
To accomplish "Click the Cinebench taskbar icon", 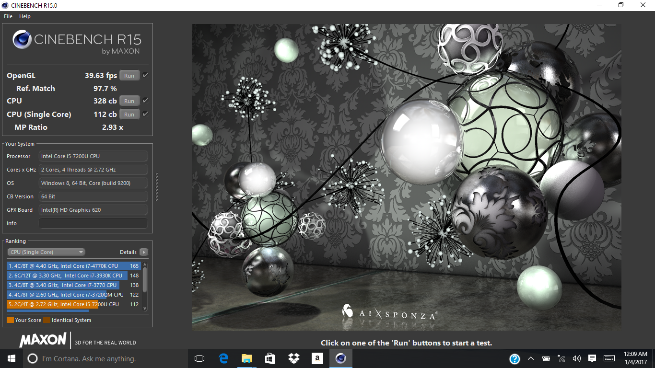I will tap(340, 358).
